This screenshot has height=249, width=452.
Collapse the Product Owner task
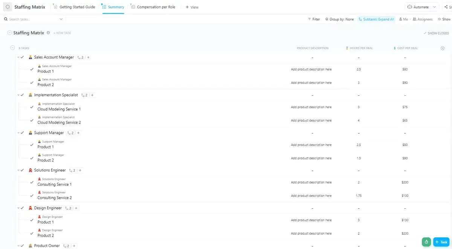point(18,246)
